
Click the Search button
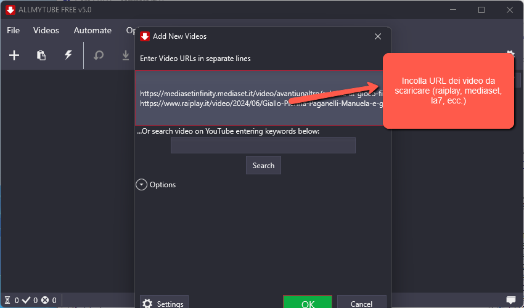tap(263, 165)
